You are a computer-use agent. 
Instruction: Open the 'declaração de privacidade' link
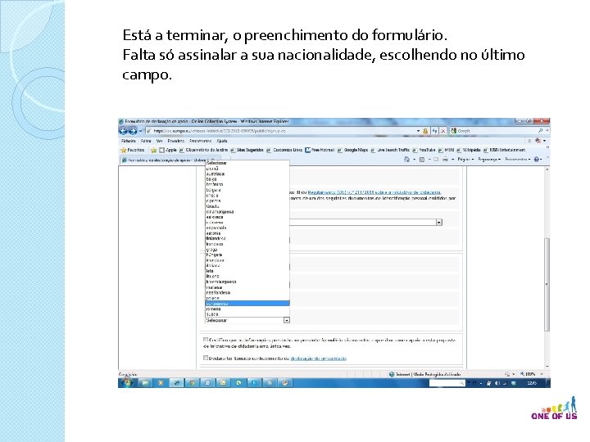pyautogui.click(x=318, y=359)
